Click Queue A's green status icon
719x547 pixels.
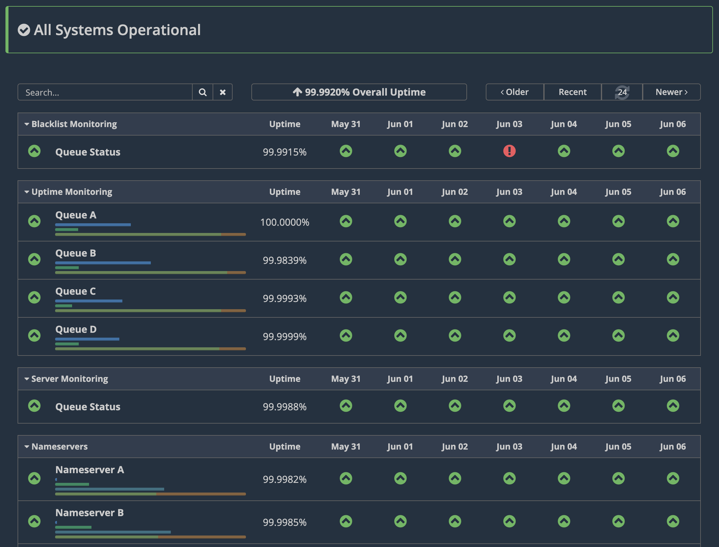point(34,221)
